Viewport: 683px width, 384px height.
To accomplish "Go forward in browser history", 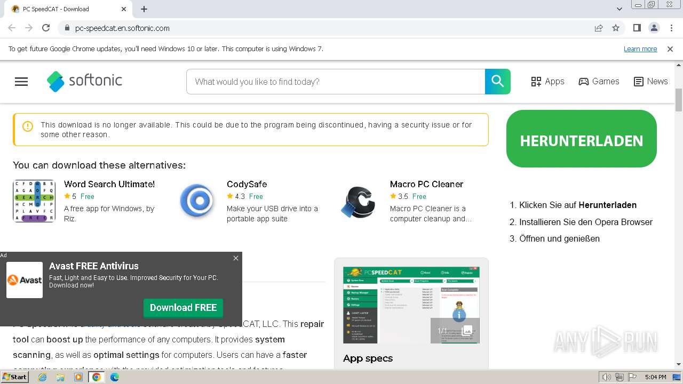I will point(29,28).
